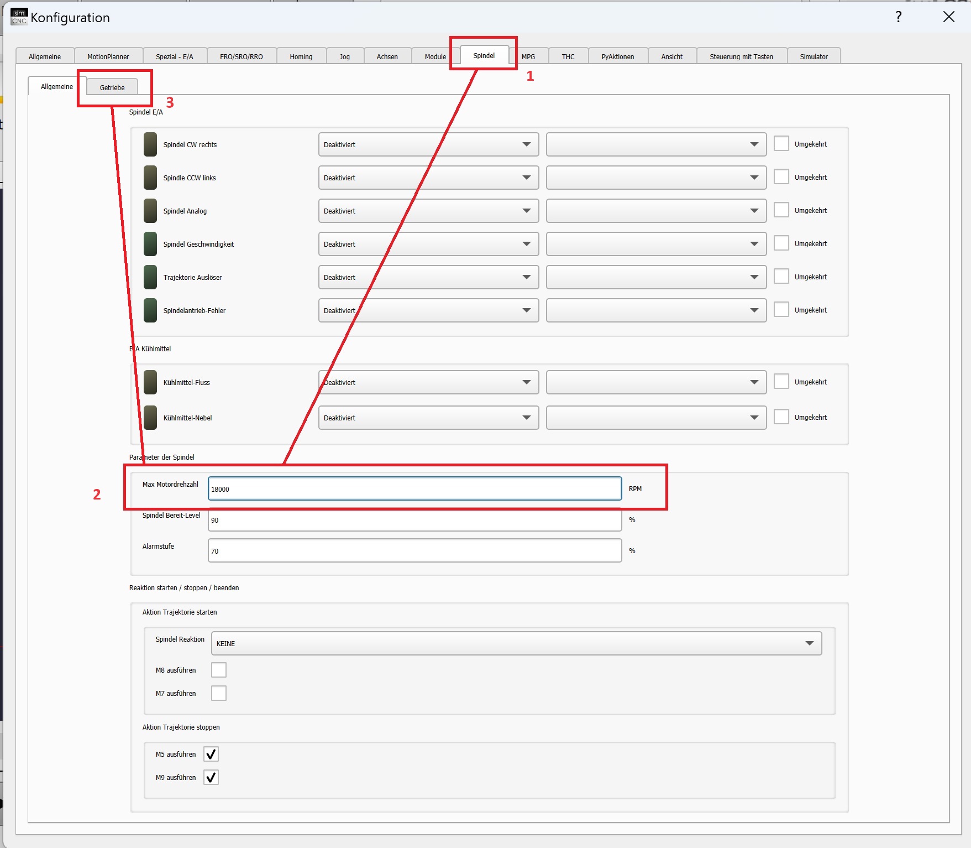
Task: Click the Kühlmittel-Nebel status indicator
Action: click(x=150, y=418)
